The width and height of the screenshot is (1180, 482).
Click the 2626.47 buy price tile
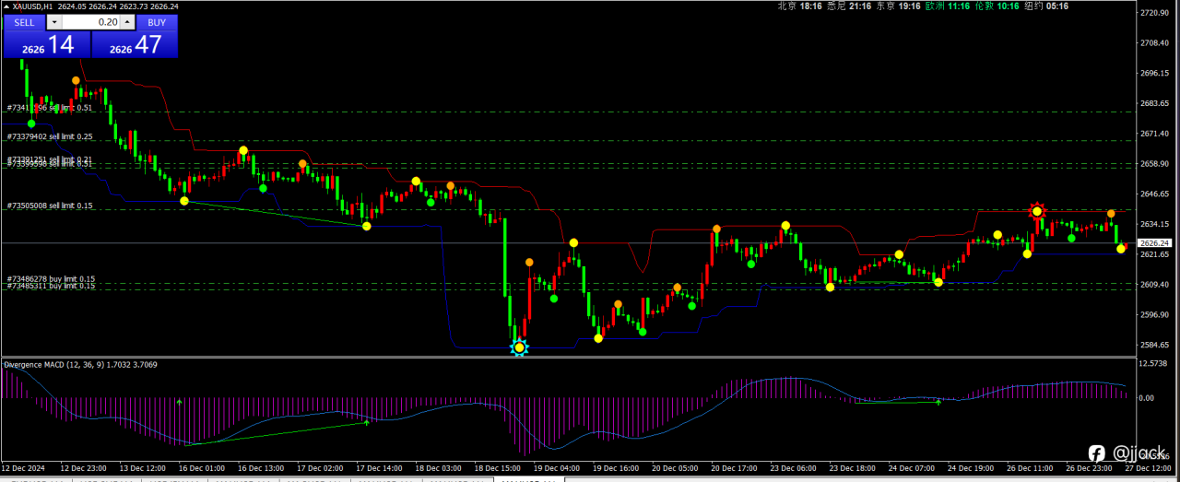[134, 44]
